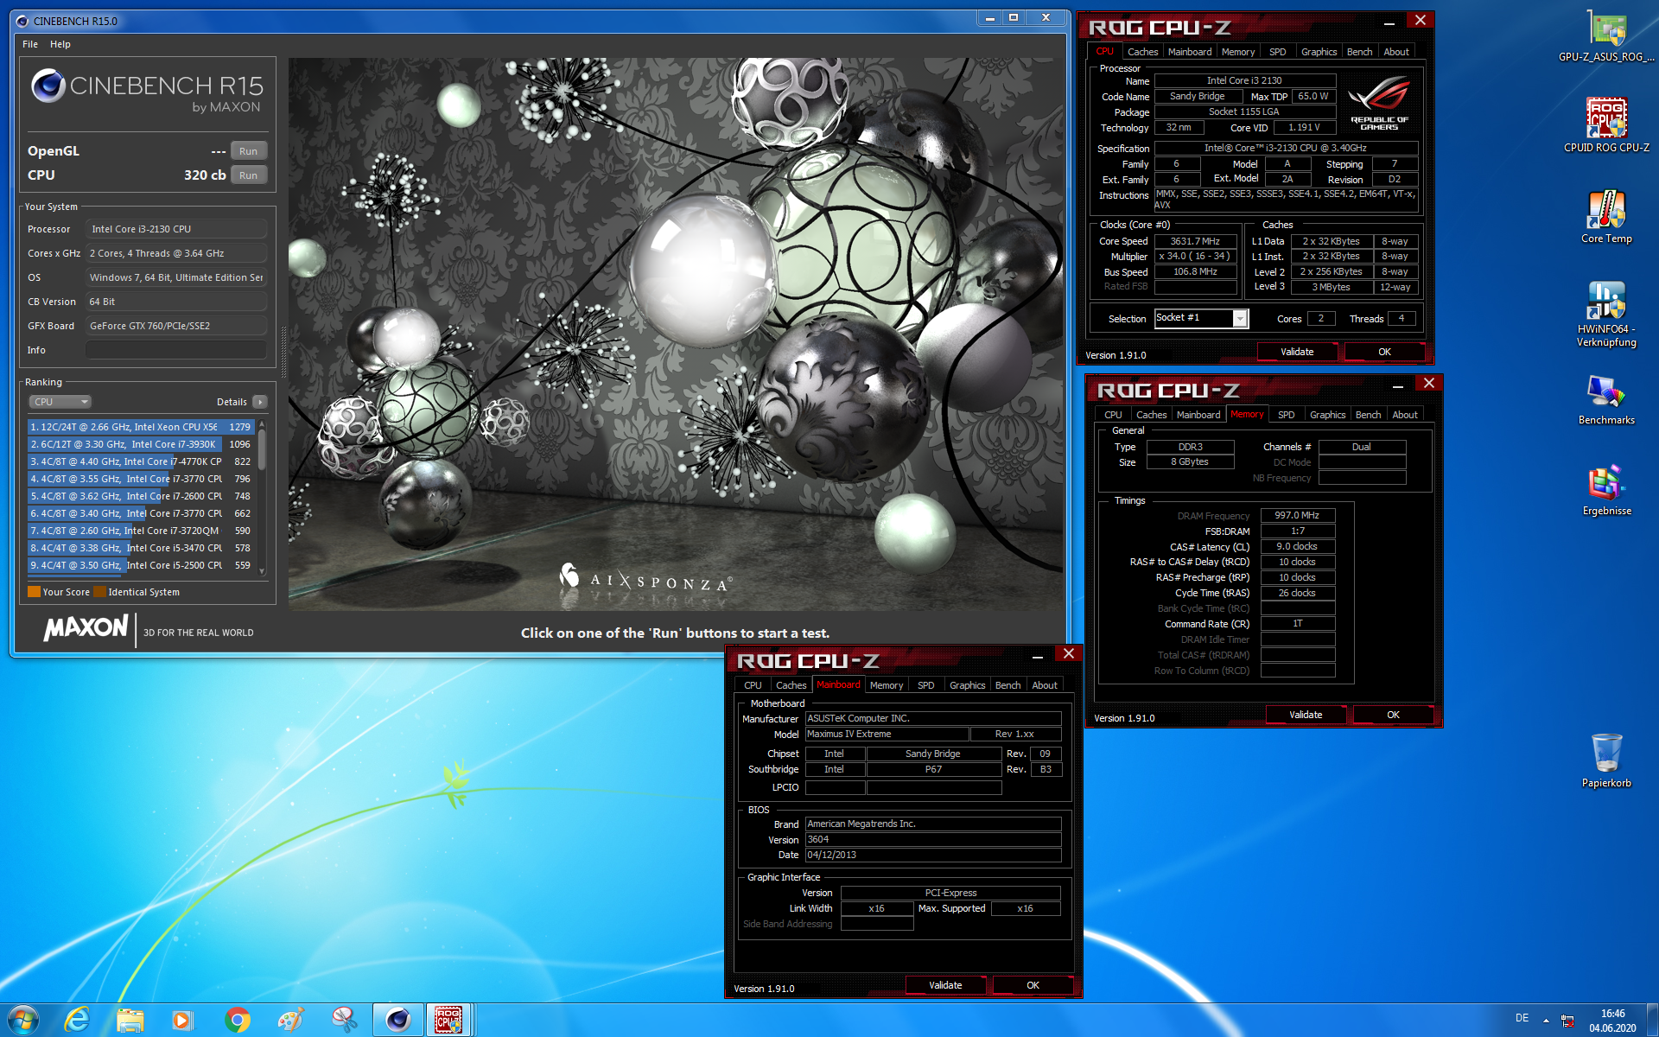Open the Papierkorb recycle bin

point(1606,760)
